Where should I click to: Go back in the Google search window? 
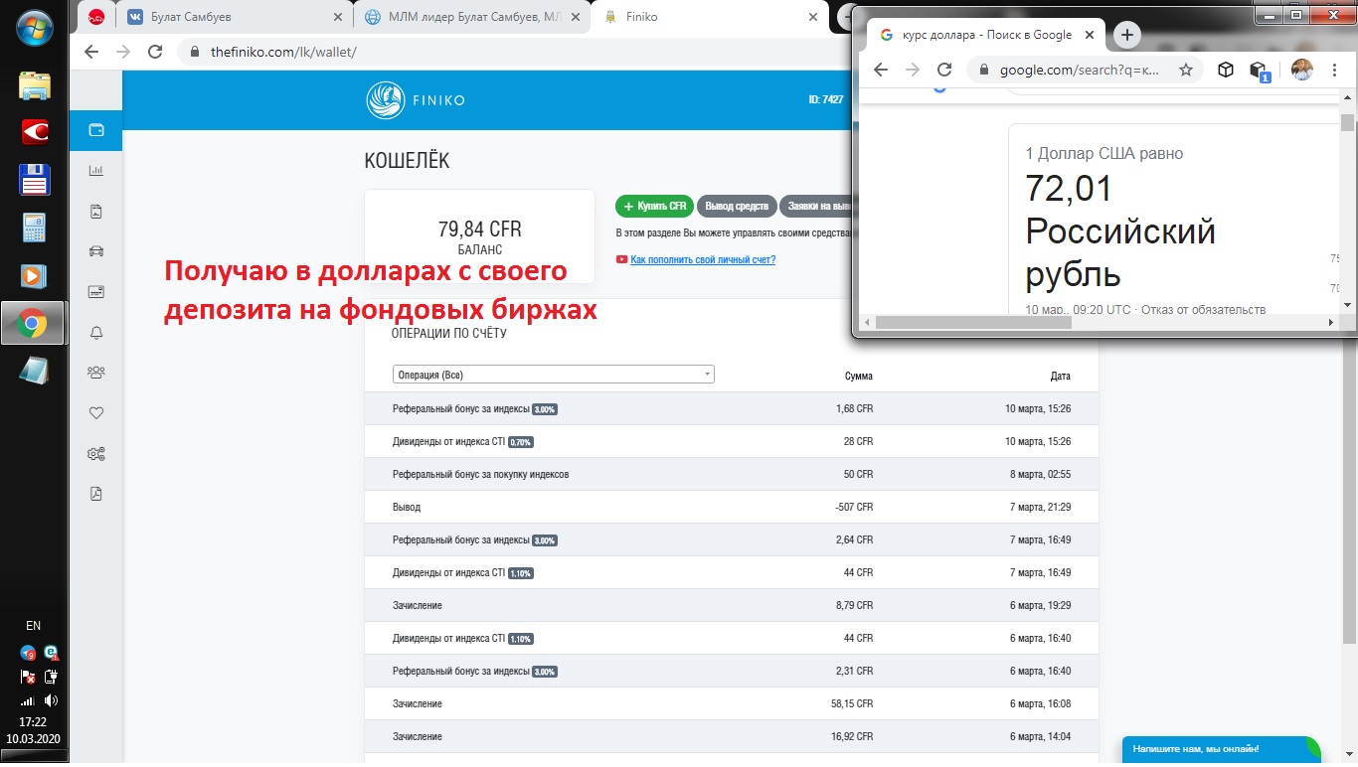[881, 70]
